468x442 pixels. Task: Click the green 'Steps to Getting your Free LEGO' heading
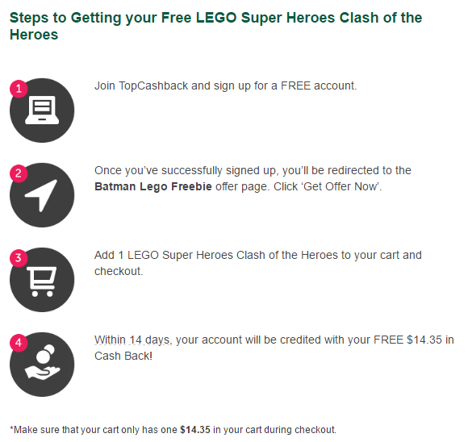215,26
